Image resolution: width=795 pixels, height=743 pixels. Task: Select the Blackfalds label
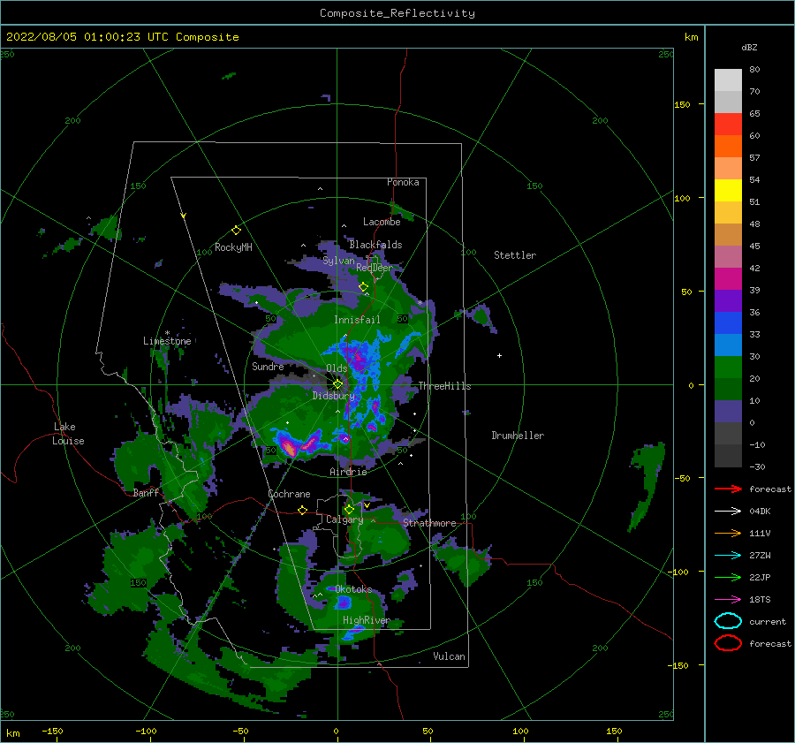click(x=375, y=245)
